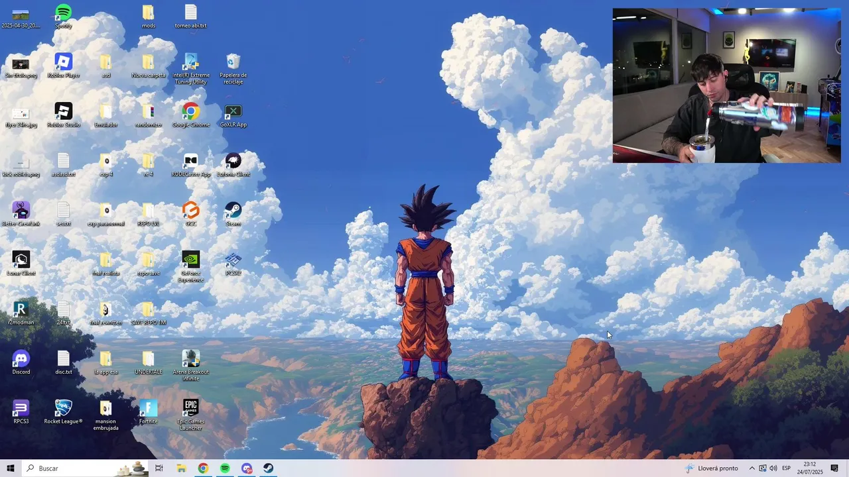
Task: Open the randomizer folder
Action: (149, 115)
